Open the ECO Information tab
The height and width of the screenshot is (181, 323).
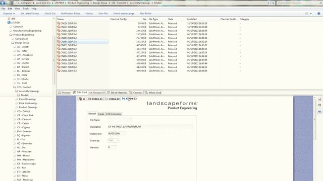(114, 114)
